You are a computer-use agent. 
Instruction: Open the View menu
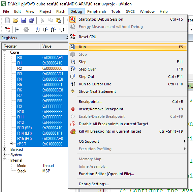(x=30, y=11)
